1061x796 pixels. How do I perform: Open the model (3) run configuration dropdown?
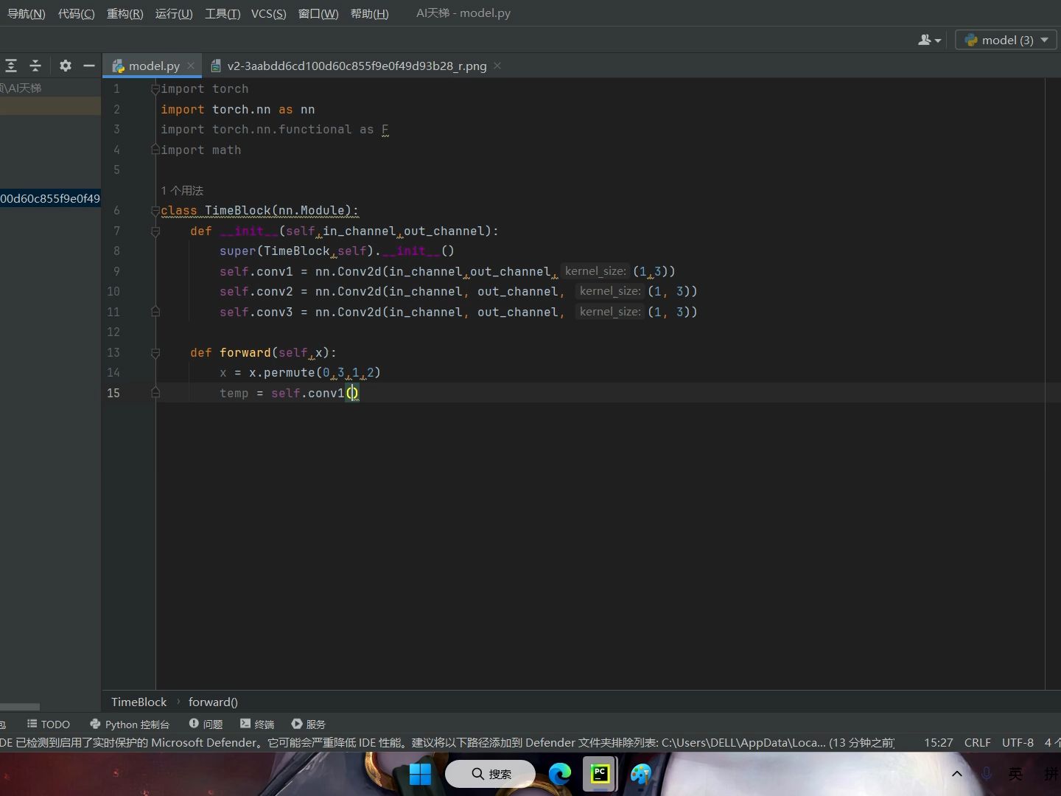[x=1006, y=40]
